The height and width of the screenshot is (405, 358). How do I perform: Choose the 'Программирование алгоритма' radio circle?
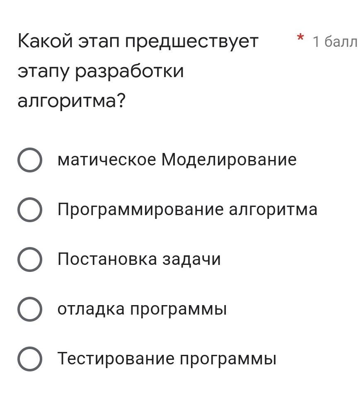(30, 209)
